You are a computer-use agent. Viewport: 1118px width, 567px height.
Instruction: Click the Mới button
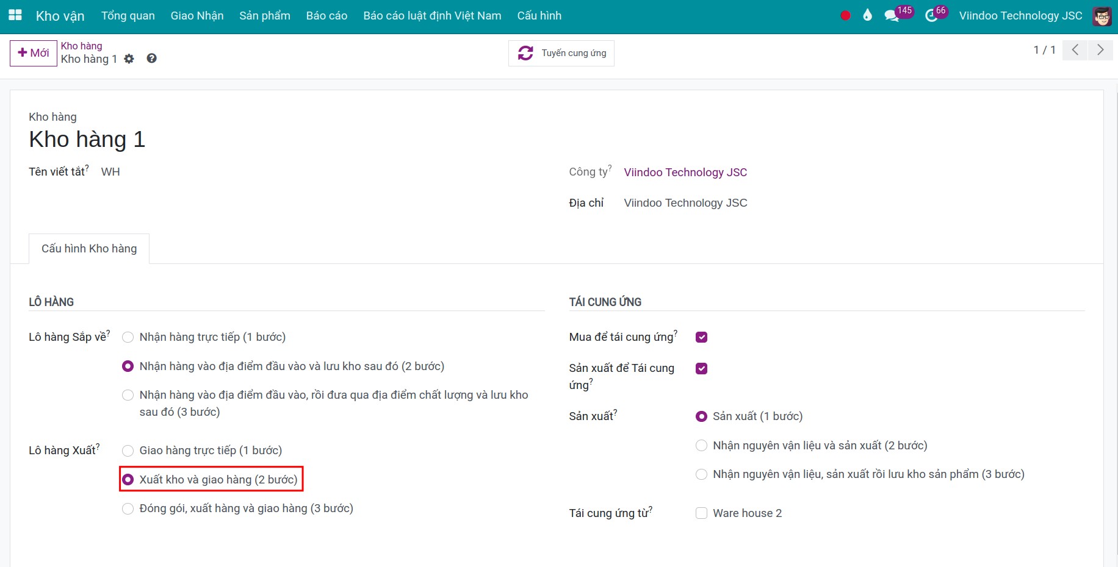[34, 53]
